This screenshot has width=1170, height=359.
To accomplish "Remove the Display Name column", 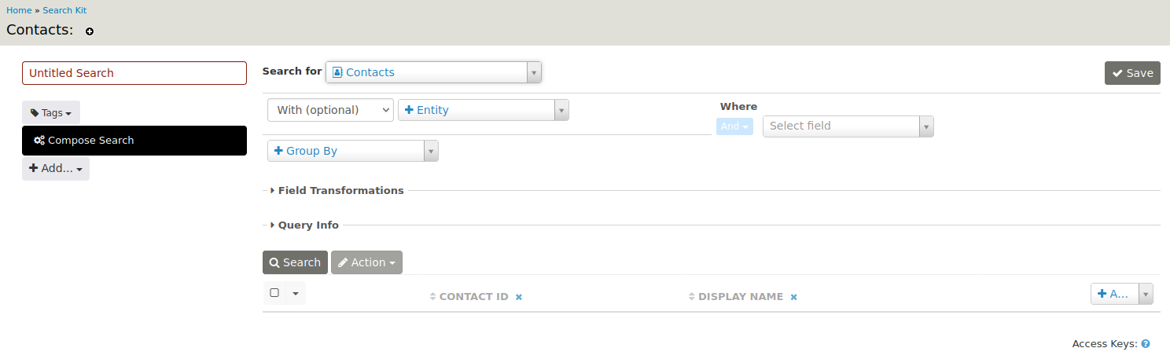I will tap(794, 297).
